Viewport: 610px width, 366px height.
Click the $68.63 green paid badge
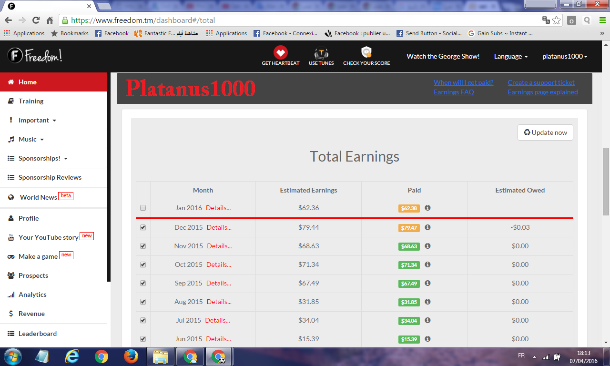[409, 246]
